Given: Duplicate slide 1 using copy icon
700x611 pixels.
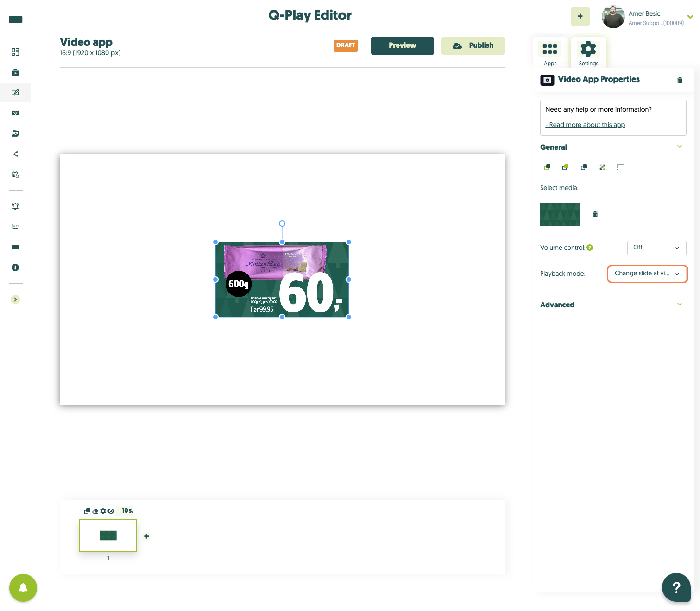Looking at the screenshot, I should pyautogui.click(x=87, y=511).
